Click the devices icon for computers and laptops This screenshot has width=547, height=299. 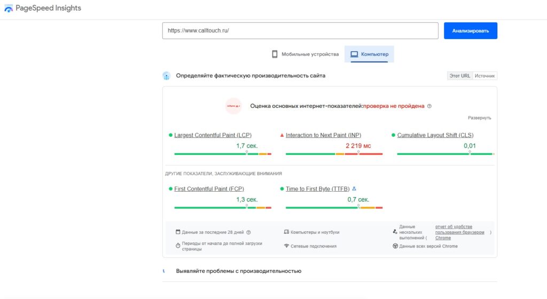tap(286, 232)
